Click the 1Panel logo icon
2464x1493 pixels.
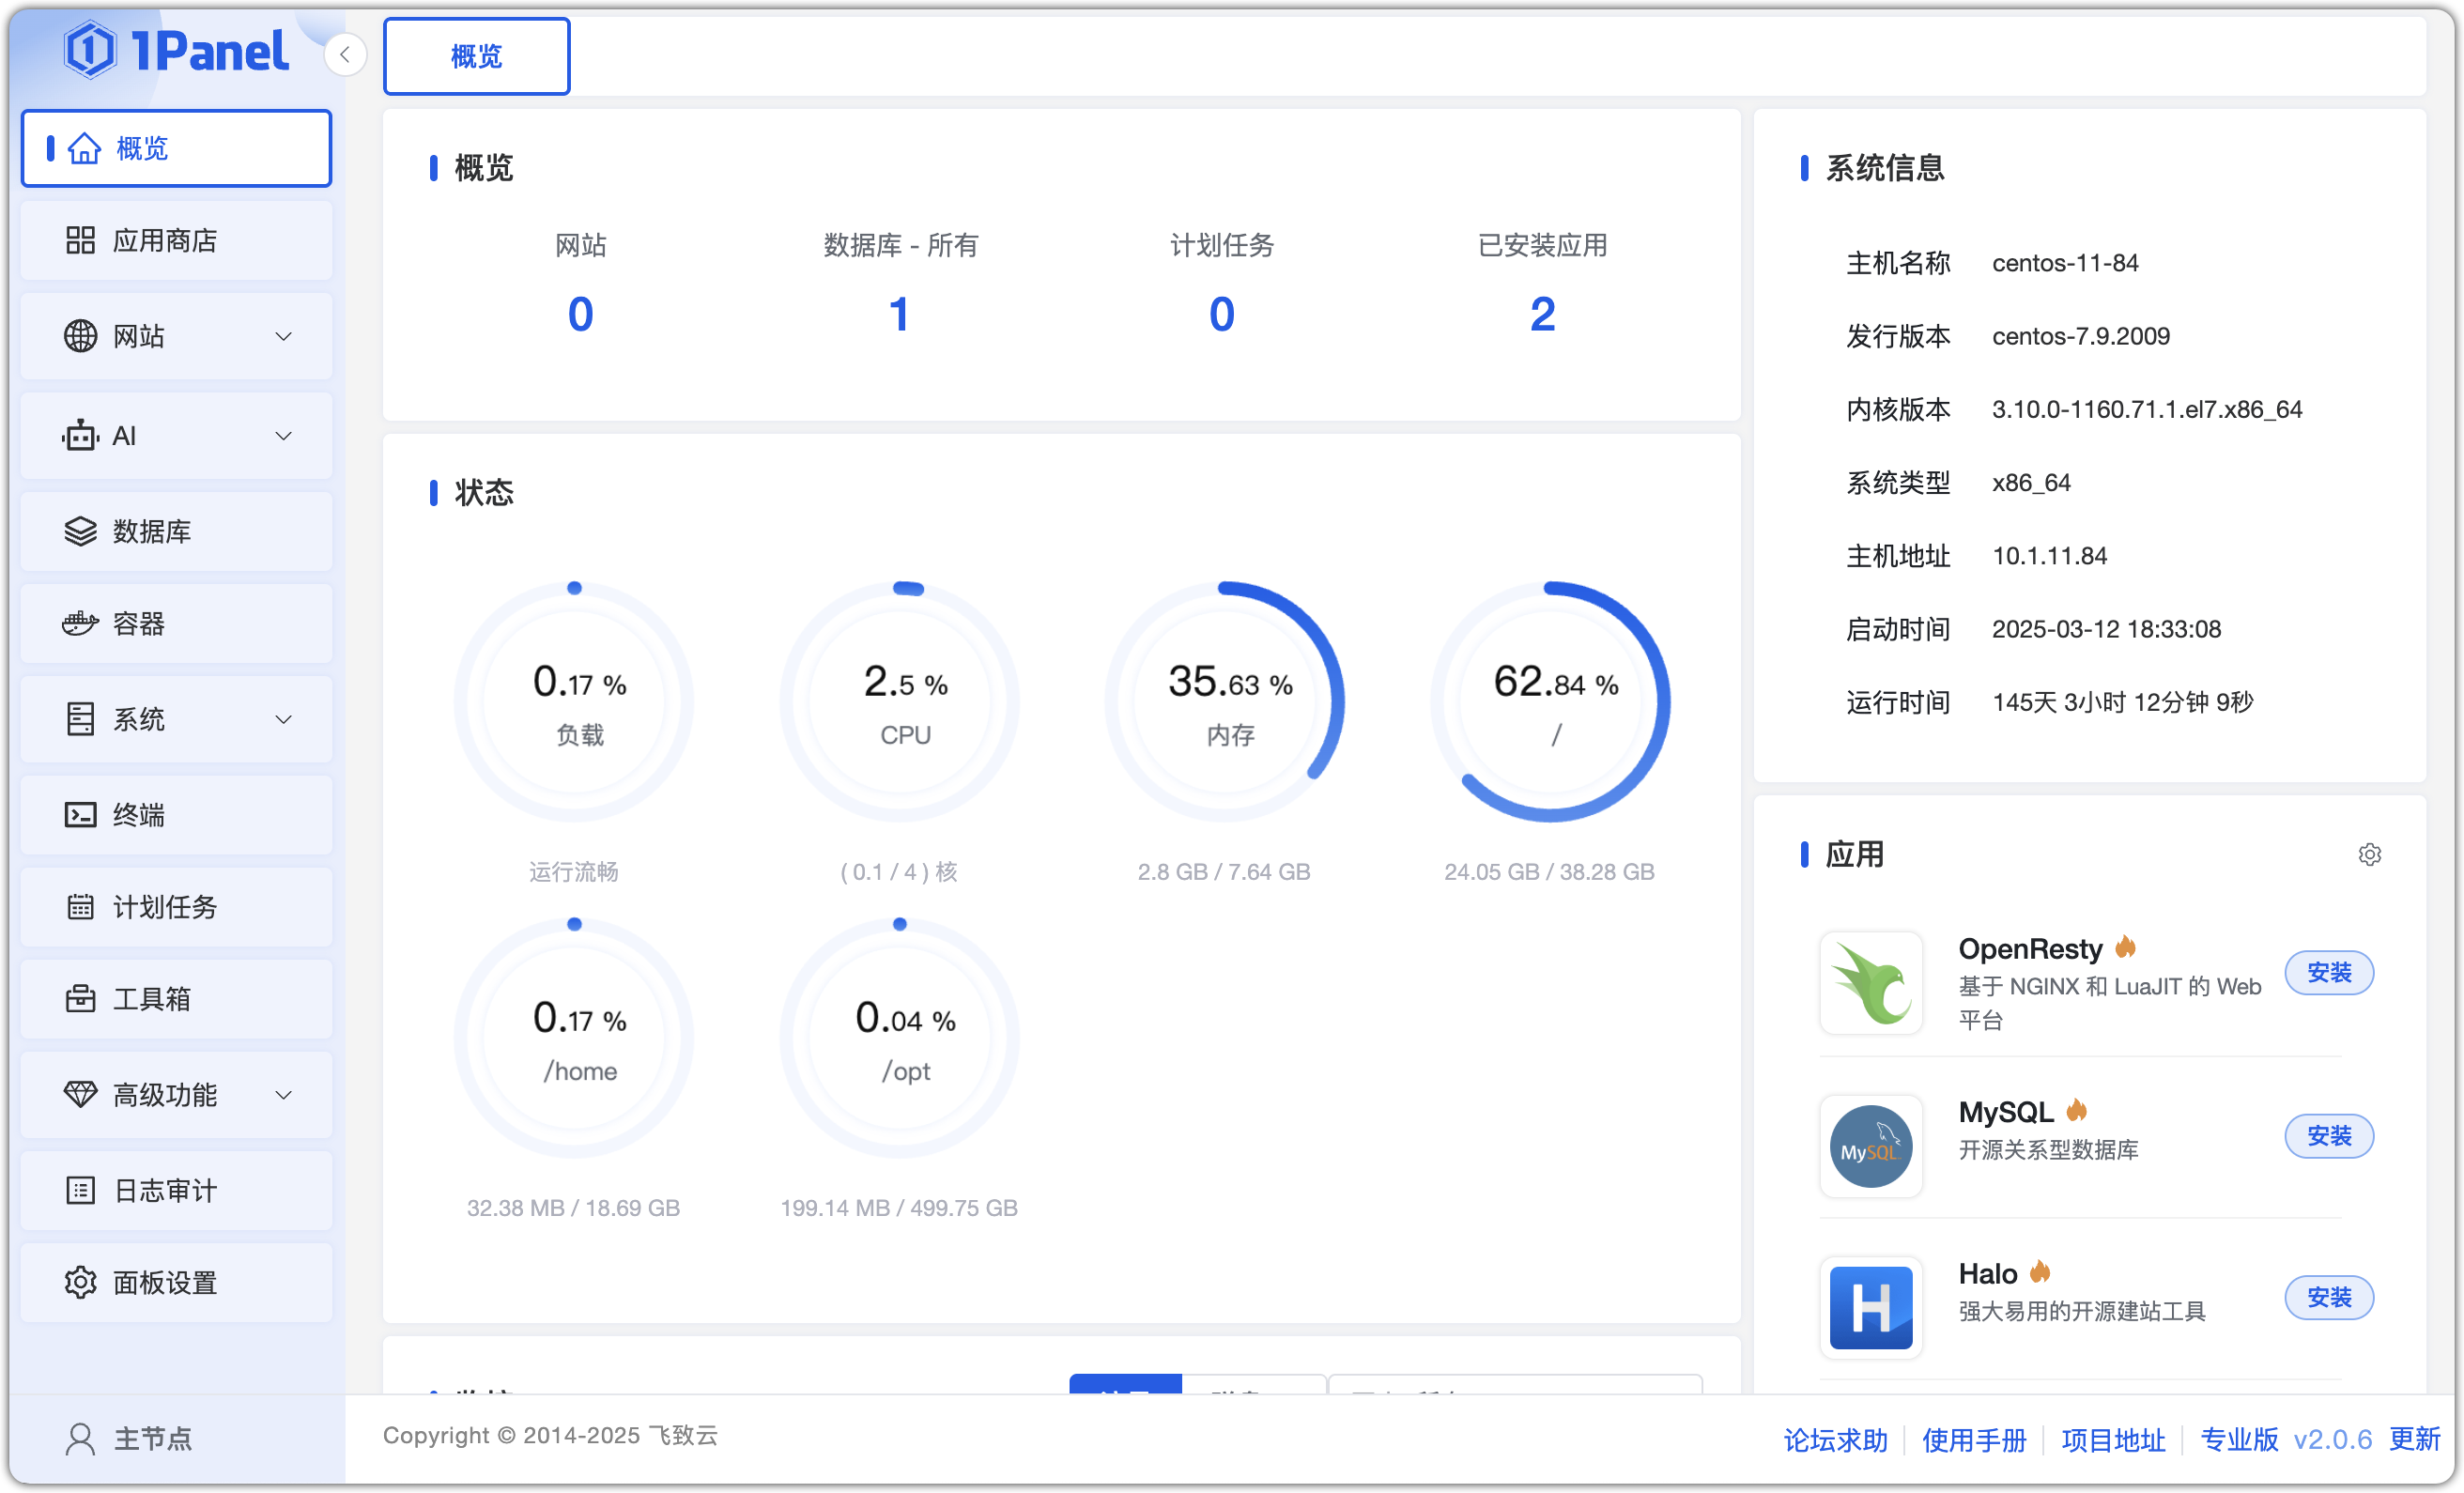point(90,50)
